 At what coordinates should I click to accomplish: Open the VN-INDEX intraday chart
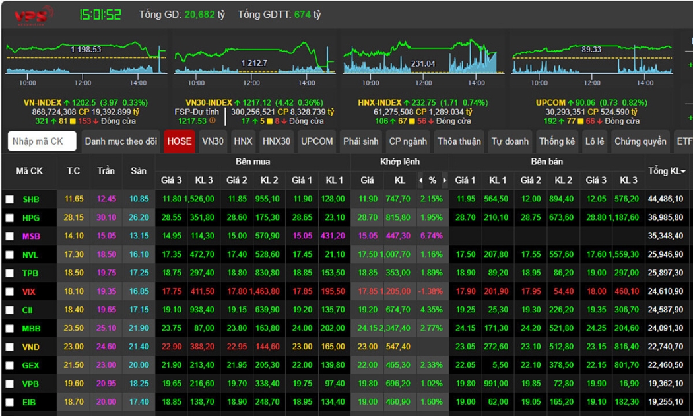point(86,59)
